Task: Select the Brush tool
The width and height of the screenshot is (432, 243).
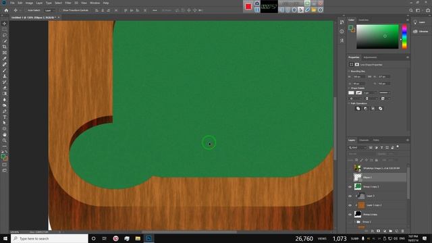Action: (x=5, y=70)
